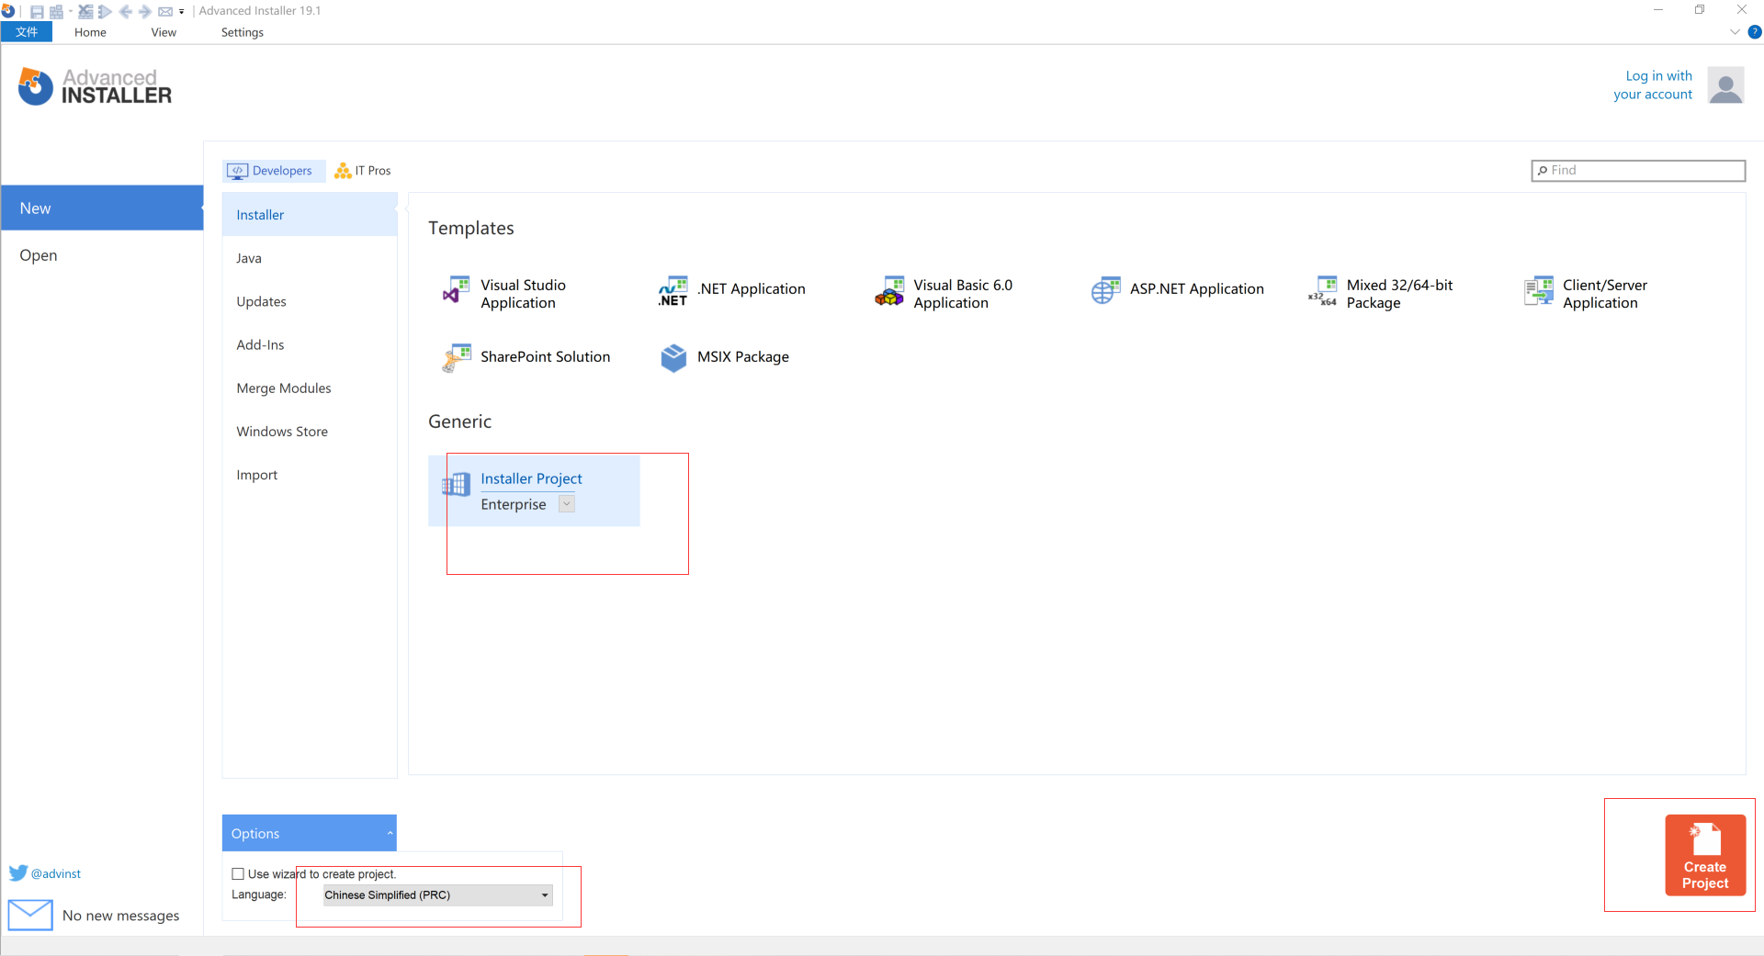Open the View ribbon tab
This screenshot has height=956, width=1764.
tap(164, 32)
